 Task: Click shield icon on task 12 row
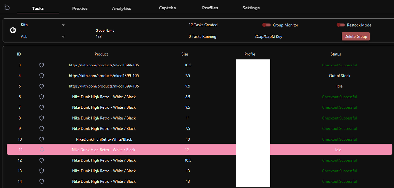(42, 160)
